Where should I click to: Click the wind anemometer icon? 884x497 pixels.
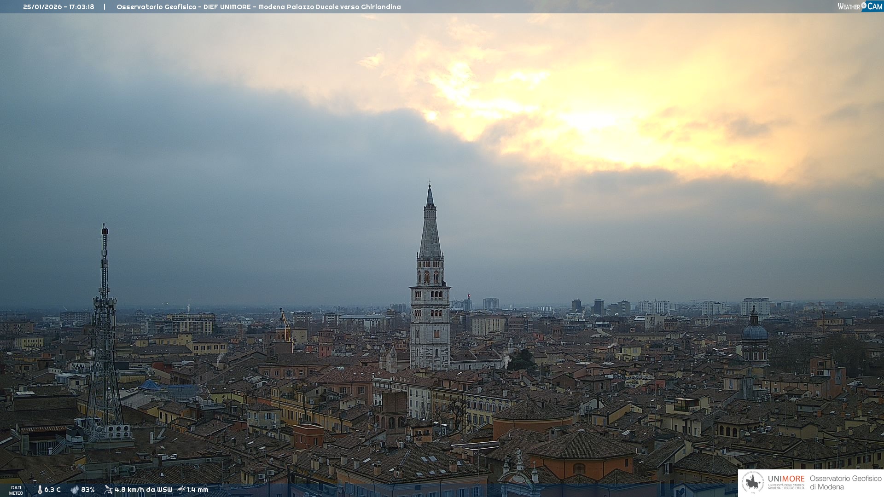click(108, 490)
